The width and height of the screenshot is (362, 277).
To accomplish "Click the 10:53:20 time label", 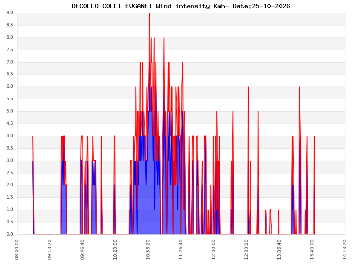I will tap(148, 250).
